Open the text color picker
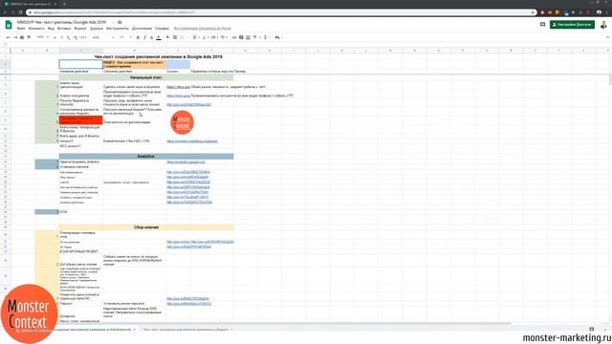Viewport: 612px width, 344px height. [159, 37]
